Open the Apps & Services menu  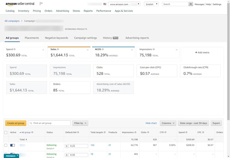124,11
